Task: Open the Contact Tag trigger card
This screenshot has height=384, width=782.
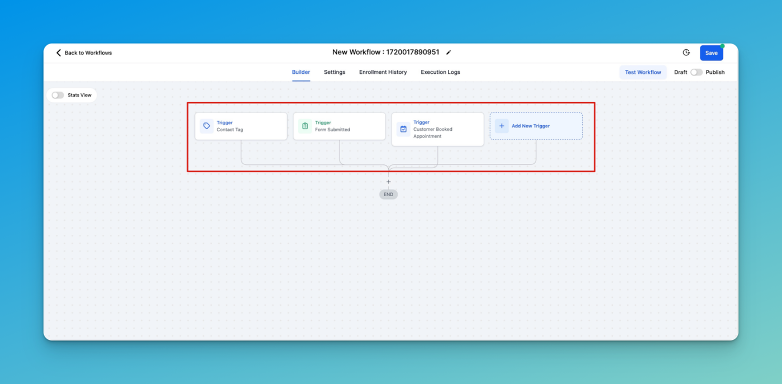Action: (x=241, y=126)
